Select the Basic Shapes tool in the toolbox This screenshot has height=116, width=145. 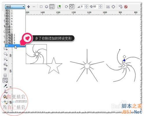pyautogui.click(x=5, y=64)
